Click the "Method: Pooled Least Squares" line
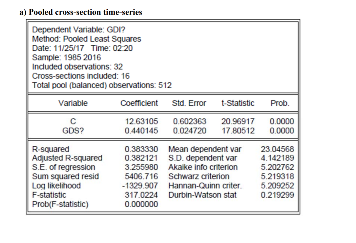This screenshot has width=356, height=243. click(87, 39)
